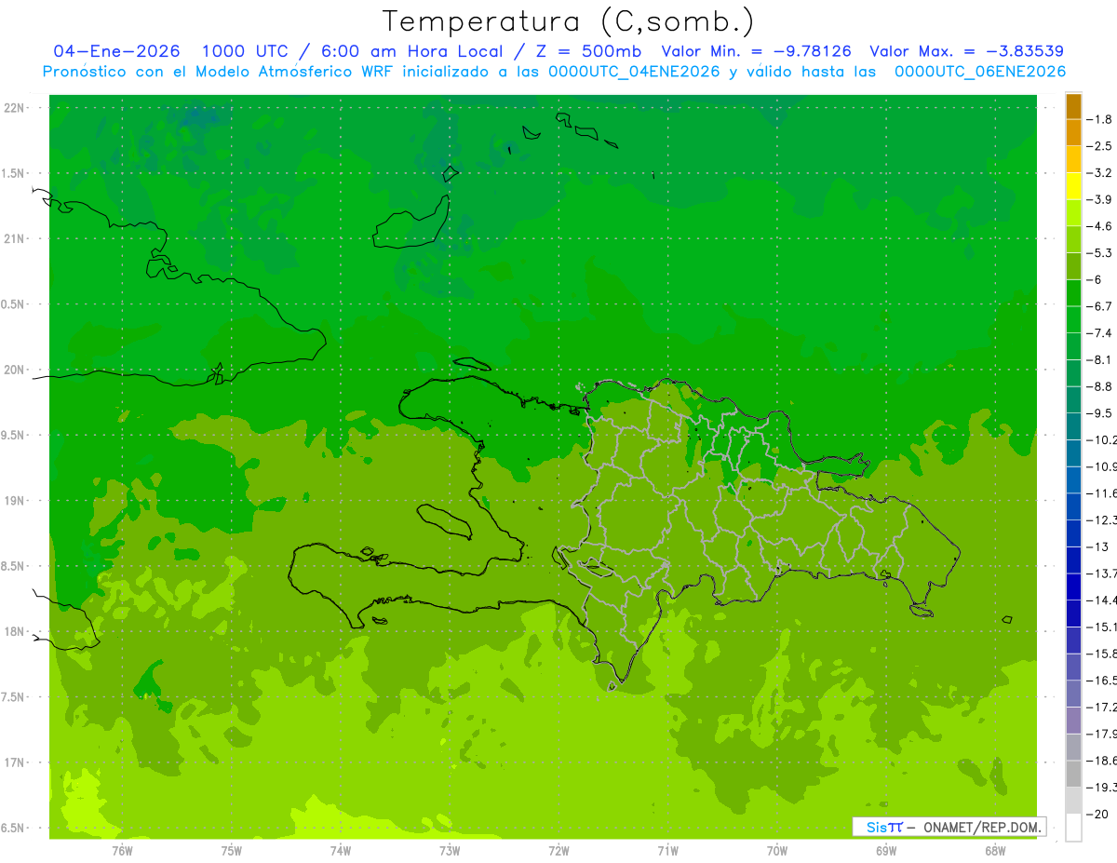Click the '71W' longitude axis label
This screenshot has height=863, width=1117.
coord(667,851)
